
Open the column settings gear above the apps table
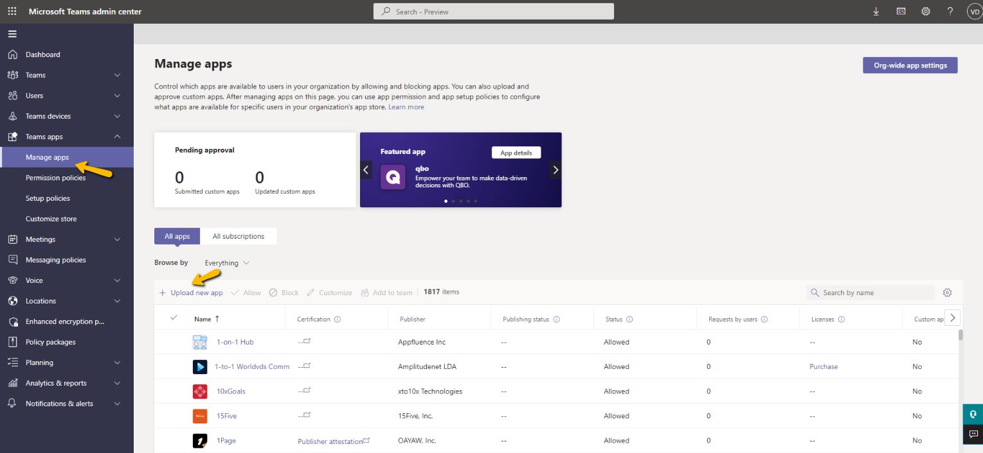click(947, 292)
